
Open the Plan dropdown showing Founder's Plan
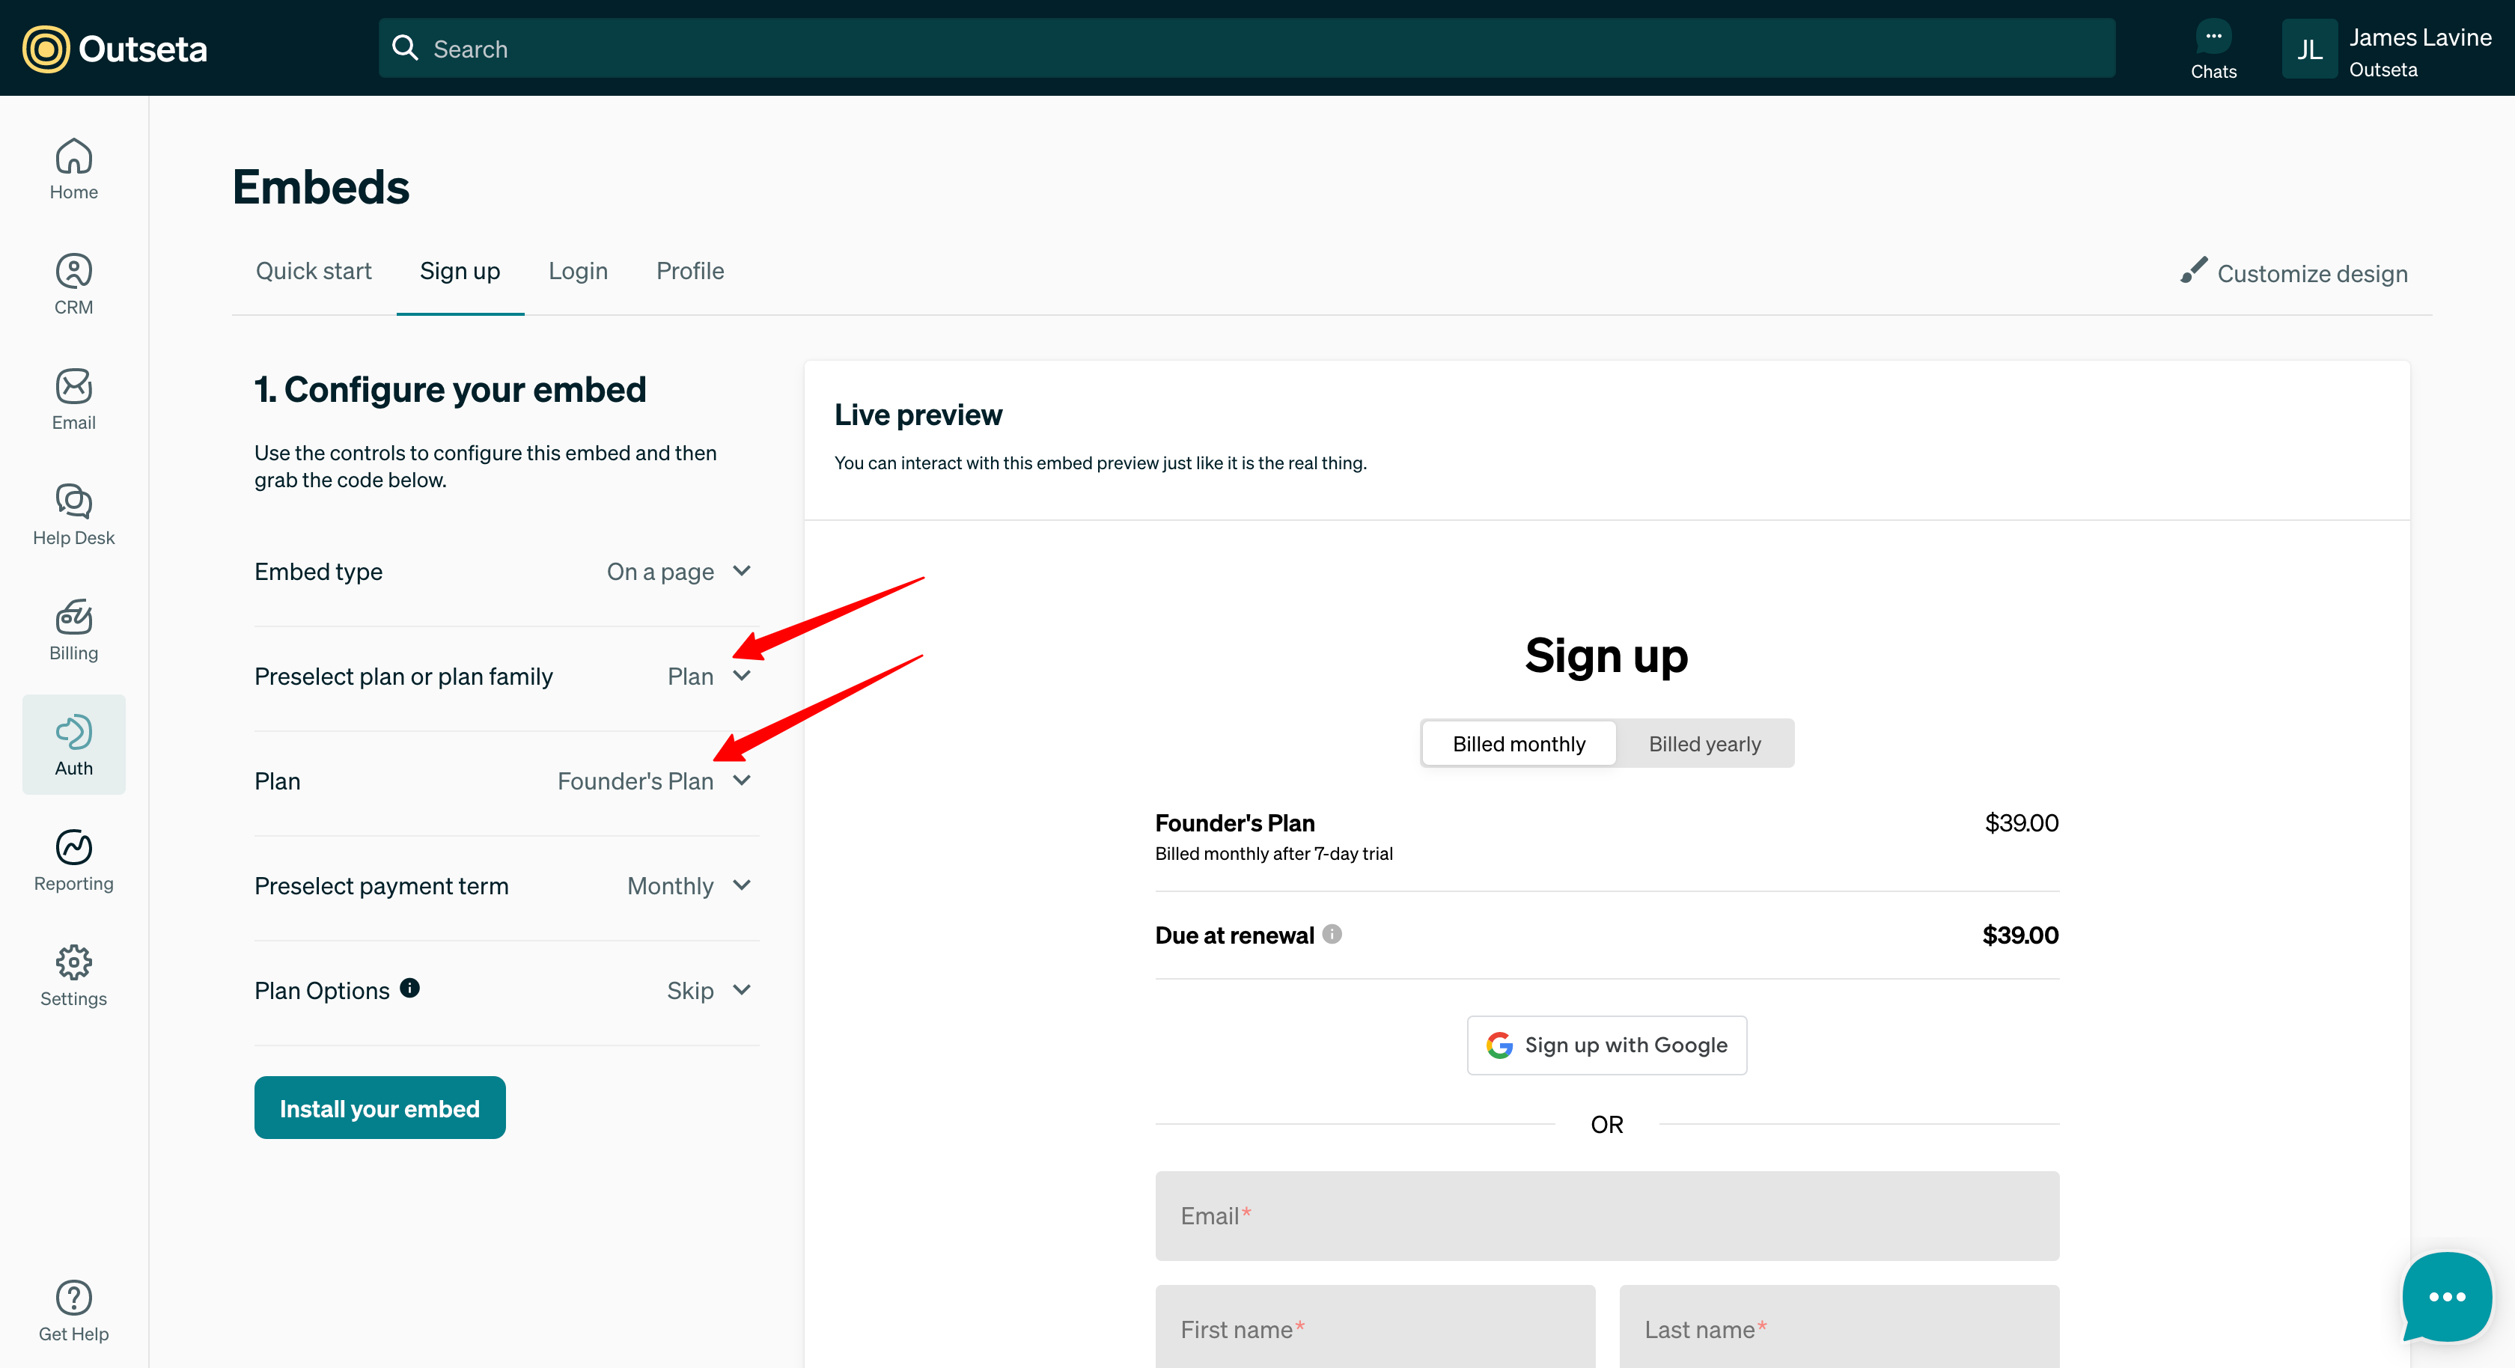click(653, 781)
